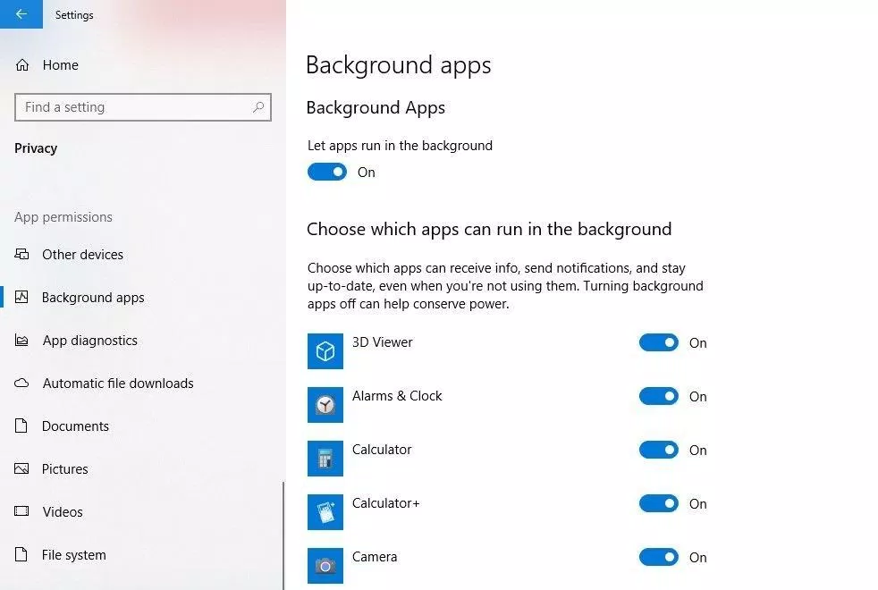Viewport: 878px width, 590px height.
Task: Navigate back with the arrow button
Action: point(21,14)
